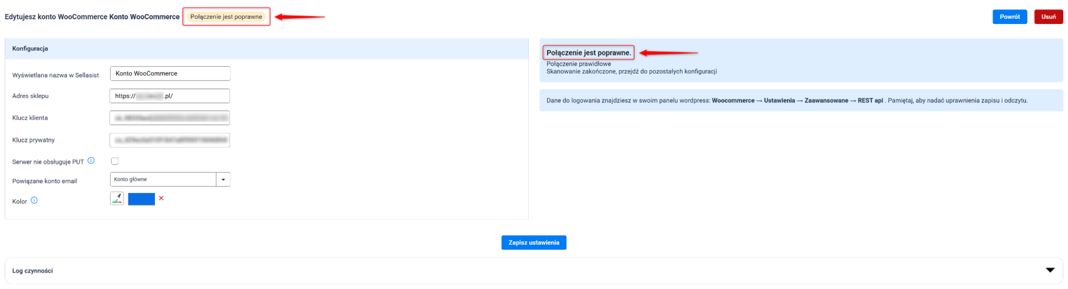1068x289 pixels.
Task: Click the info icon next to Kolor
Action: coord(34,201)
